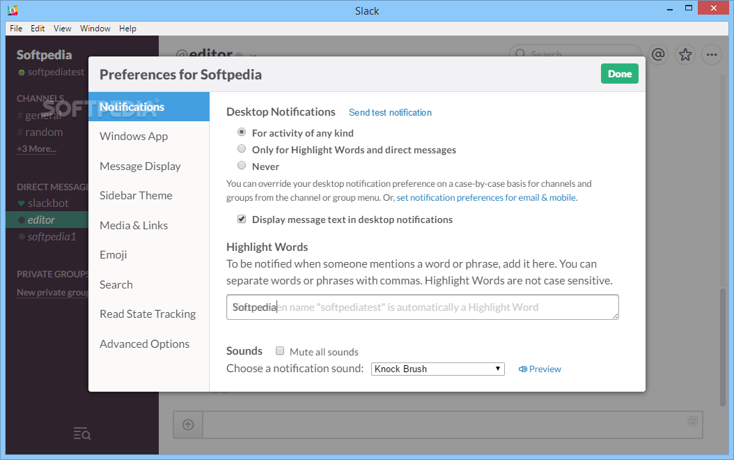Open the #random channel
This screenshot has height=460, width=734.
tap(40, 132)
